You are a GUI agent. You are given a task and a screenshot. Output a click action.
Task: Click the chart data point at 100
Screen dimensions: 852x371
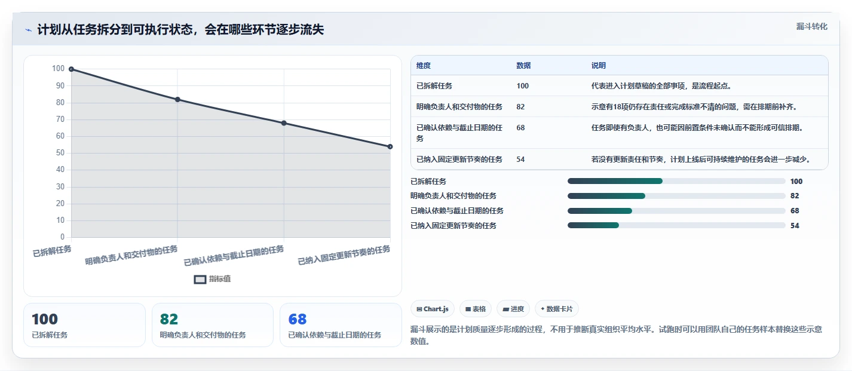pyautogui.click(x=71, y=69)
